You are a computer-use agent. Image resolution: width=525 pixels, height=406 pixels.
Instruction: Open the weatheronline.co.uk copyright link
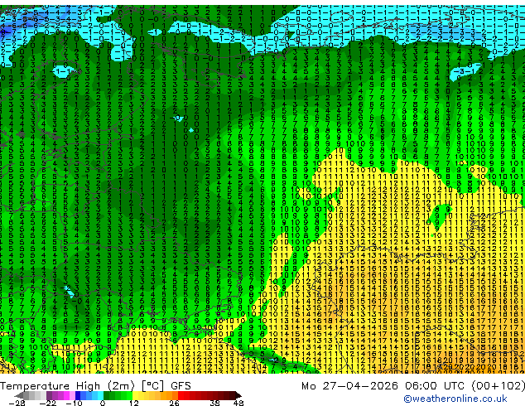click(x=455, y=399)
